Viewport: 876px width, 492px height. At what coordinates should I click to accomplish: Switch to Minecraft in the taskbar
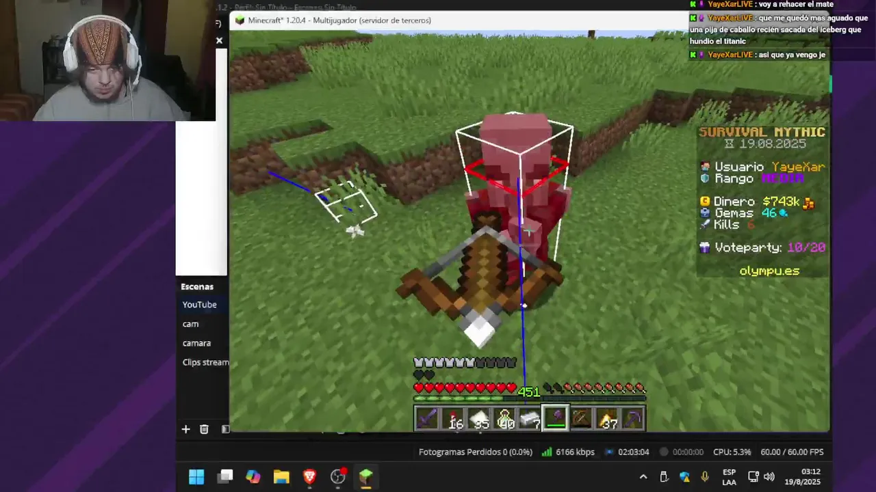365,476
